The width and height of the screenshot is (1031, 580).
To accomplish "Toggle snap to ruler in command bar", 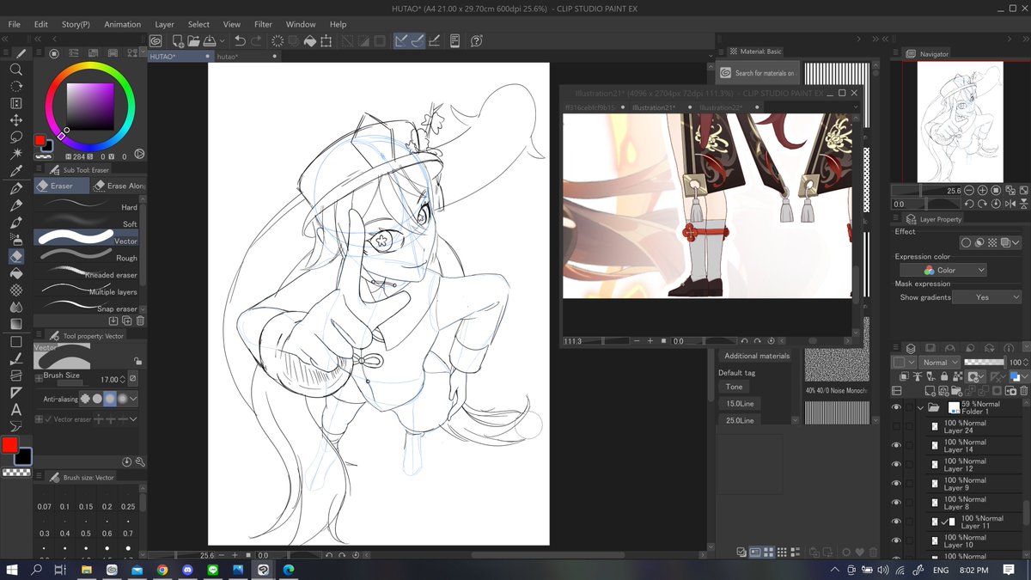I will tap(401, 40).
